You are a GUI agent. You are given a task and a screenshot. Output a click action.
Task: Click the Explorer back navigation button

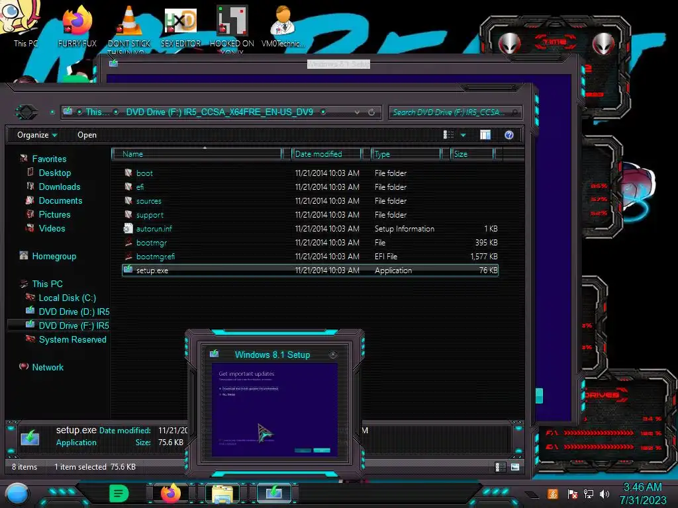click(x=26, y=112)
